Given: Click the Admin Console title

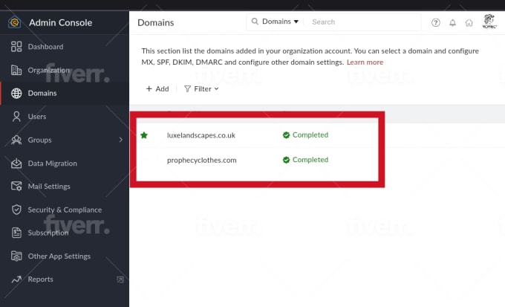Looking at the screenshot, I should click(x=61, y=22).
